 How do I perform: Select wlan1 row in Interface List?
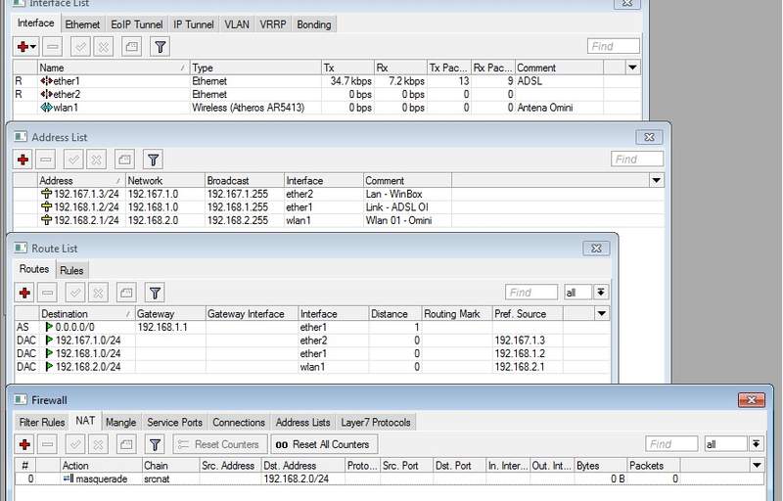327,108
